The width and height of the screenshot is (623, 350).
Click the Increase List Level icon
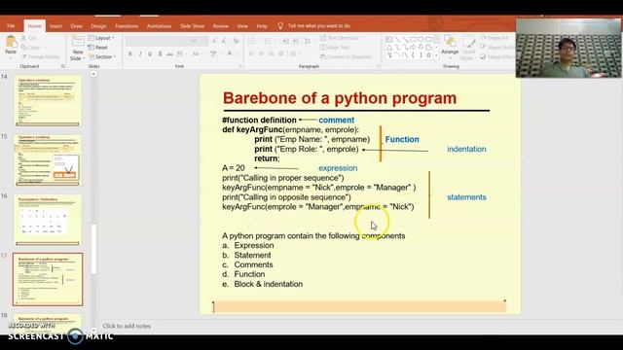pos(296,41)
